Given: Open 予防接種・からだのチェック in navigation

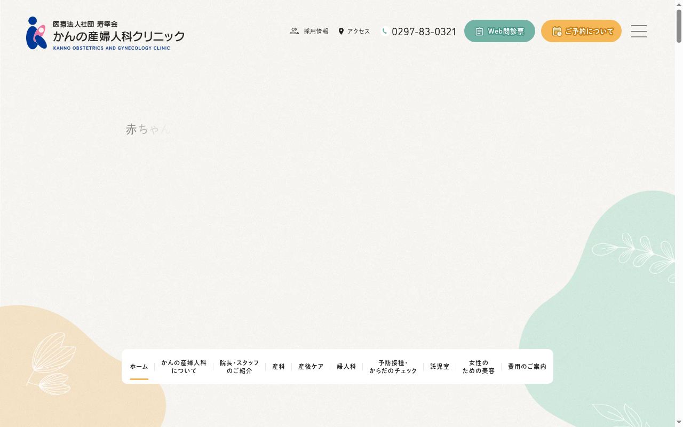Looking at the screenshot, I should (x=393, y=367).
